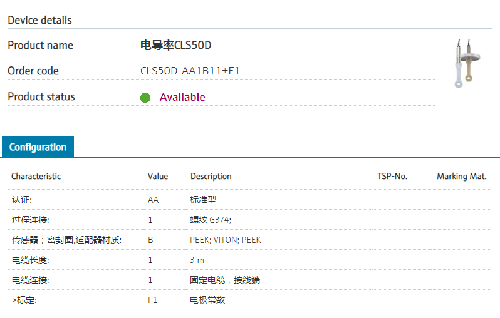Click the TSP-No. column header
The image size is (500, 318).
392,177
